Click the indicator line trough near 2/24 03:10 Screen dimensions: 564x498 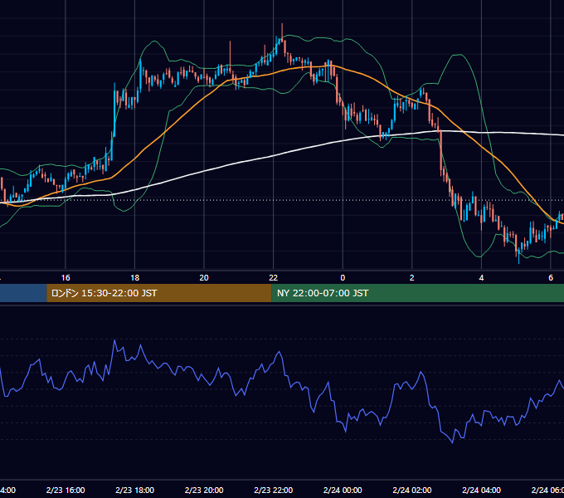[x=453, y=442]
